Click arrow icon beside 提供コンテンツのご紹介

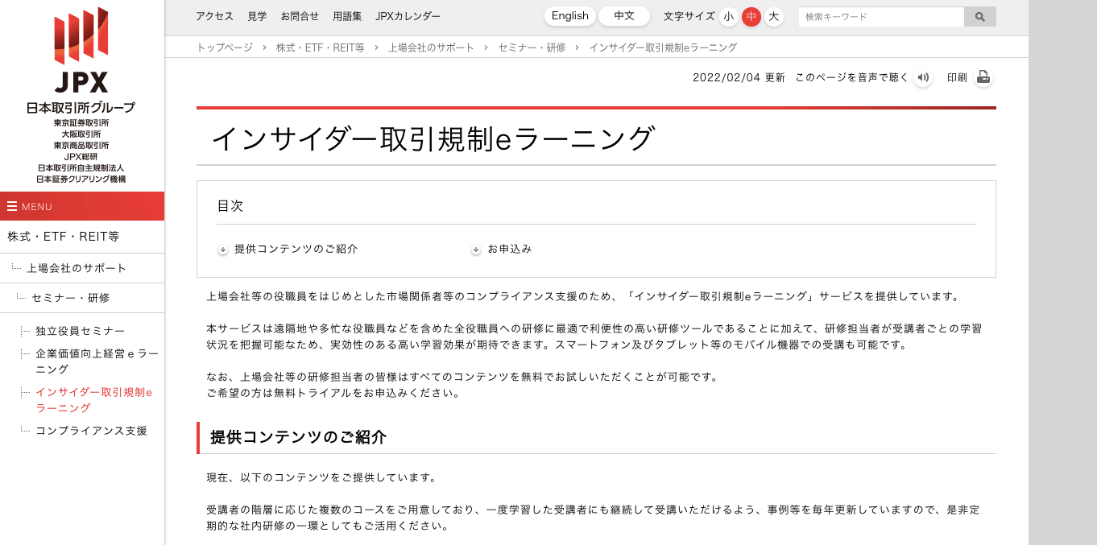click(x=222, y=250)
